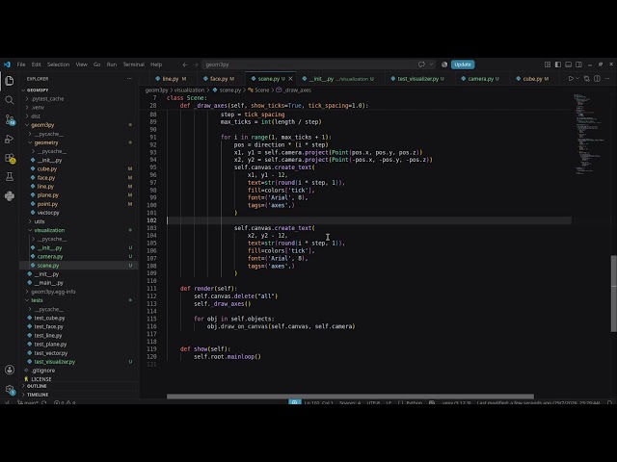Open the Source Control view
Image resolution: width=617 pixels, height=462 pixels.
10,119
